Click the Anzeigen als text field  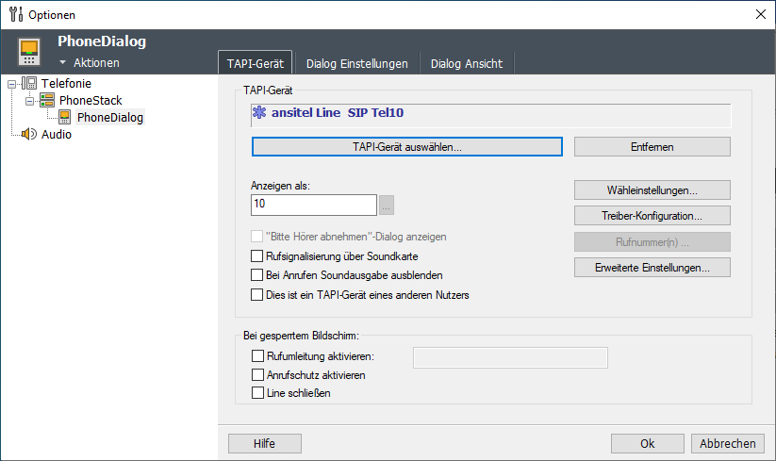314,205
